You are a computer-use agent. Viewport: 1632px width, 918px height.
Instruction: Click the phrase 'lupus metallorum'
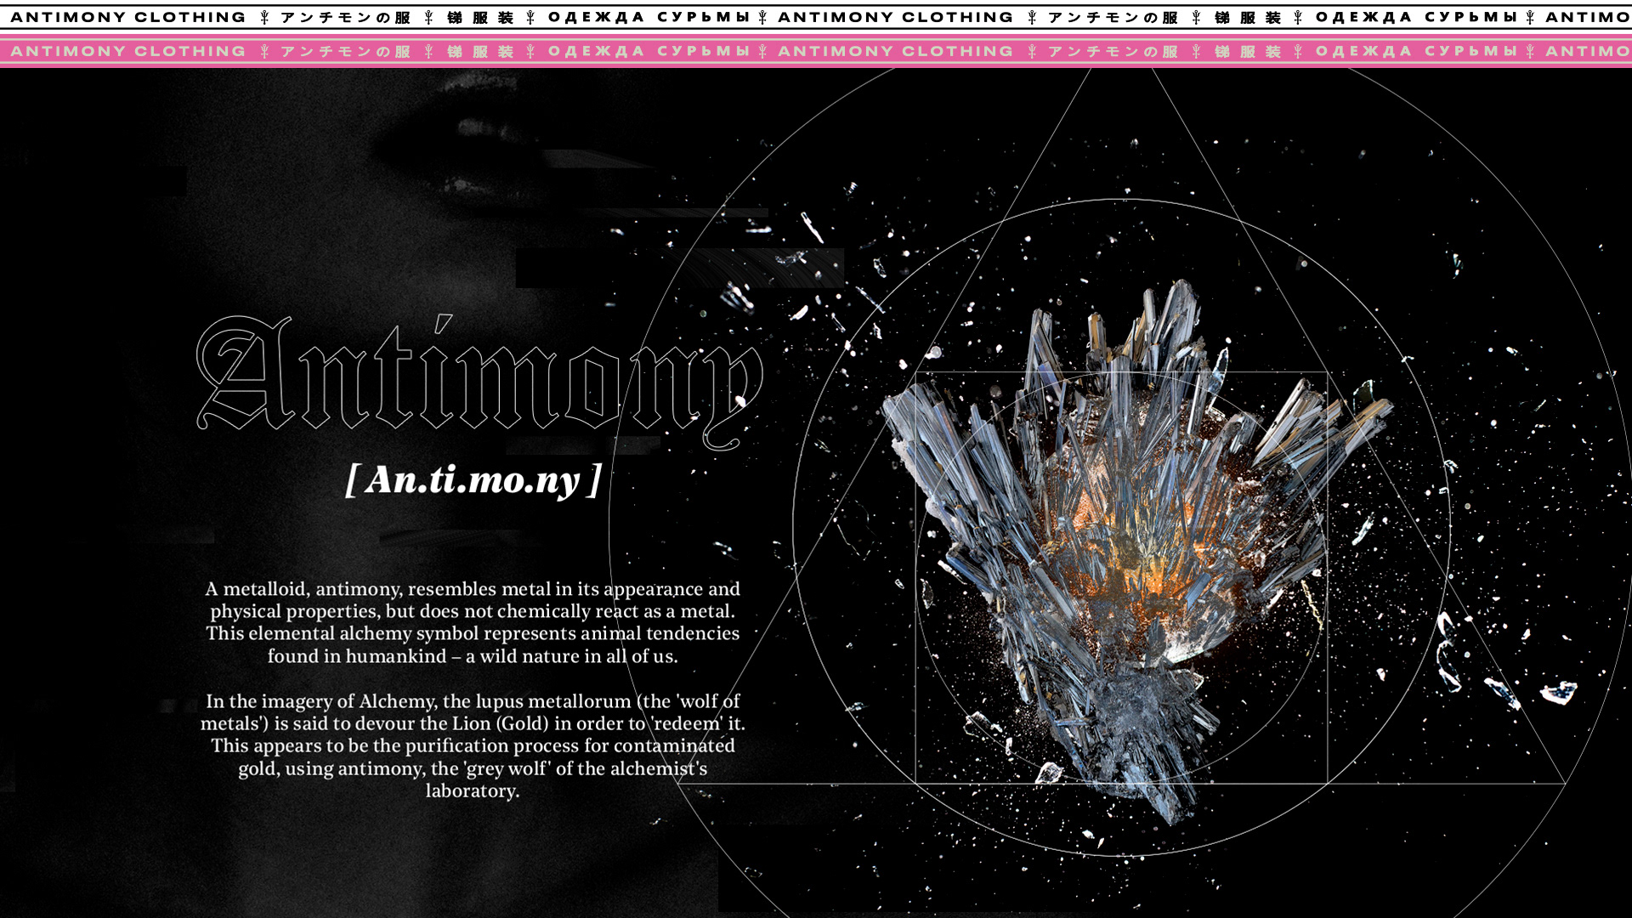pos(553,701)
